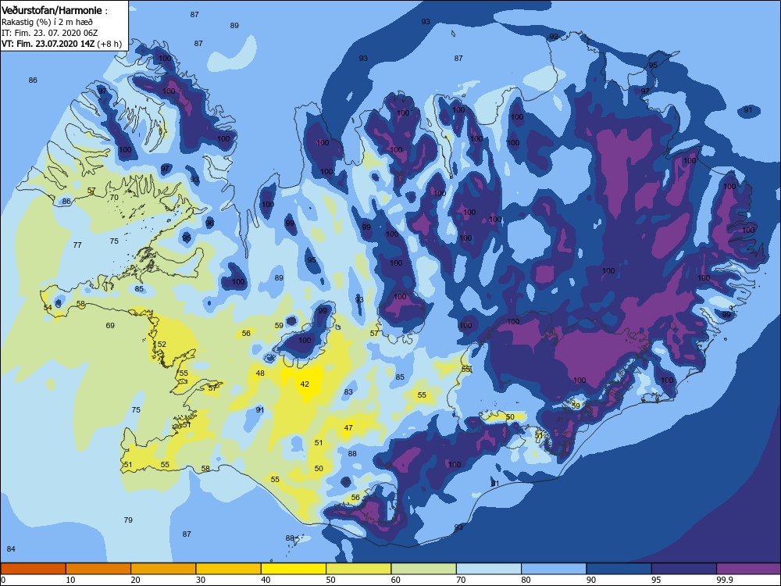The width and height of the screenshot is (781, 586).
Task: Click the humidity value 92 on the map
Action: (x=554, y=37)
